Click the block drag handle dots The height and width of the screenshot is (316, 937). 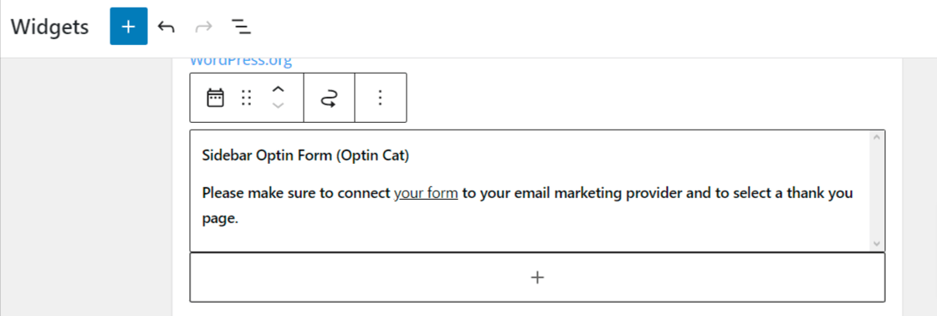(x=246, y=97)
